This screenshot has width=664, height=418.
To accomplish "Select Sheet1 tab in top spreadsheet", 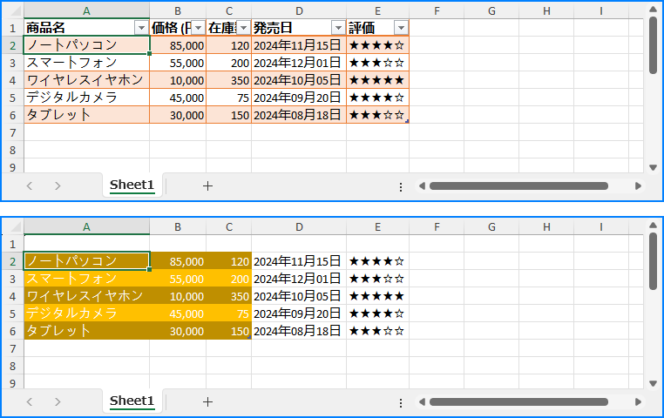I will [132, 185].
